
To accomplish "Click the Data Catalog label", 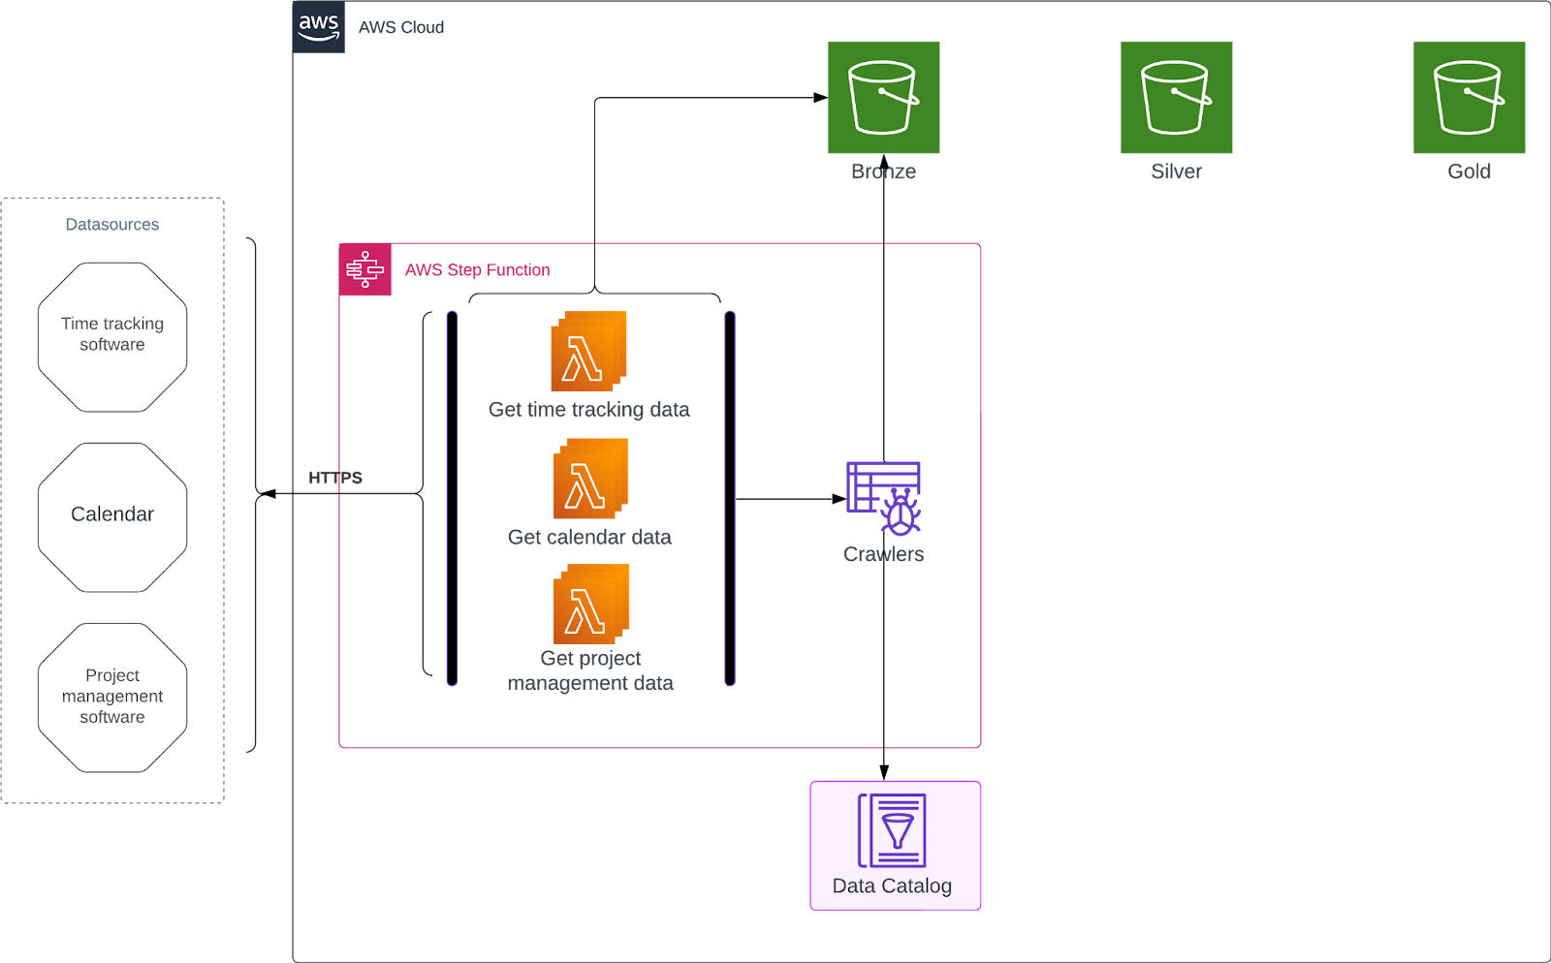I will pyautogui.click(x=892, y=885).
